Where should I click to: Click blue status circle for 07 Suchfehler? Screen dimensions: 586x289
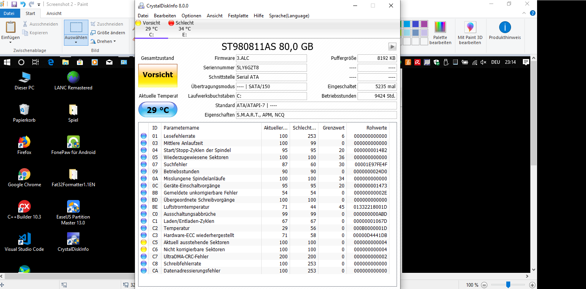tap(144, 165)
